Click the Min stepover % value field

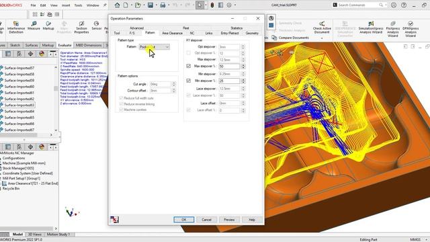[x=229, y=81]
